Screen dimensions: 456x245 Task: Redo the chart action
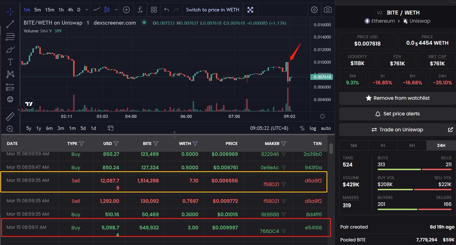click(176, 10)
